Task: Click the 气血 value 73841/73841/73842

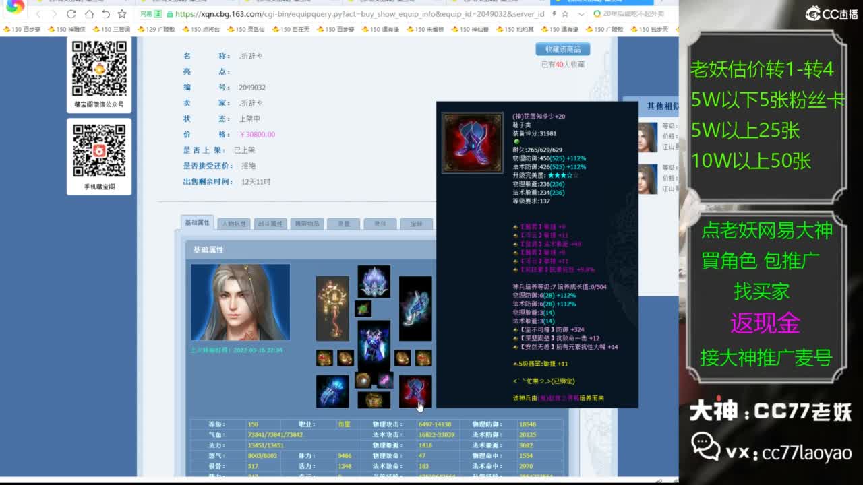Action: pyautogui.click(x=275, y=435)
